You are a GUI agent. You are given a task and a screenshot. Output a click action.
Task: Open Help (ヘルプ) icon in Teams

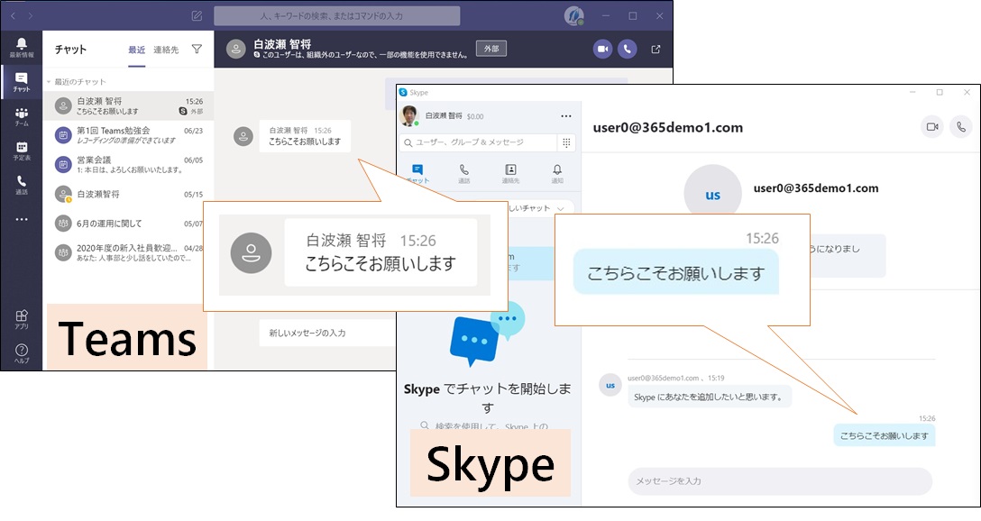click(x=22, y=353)
